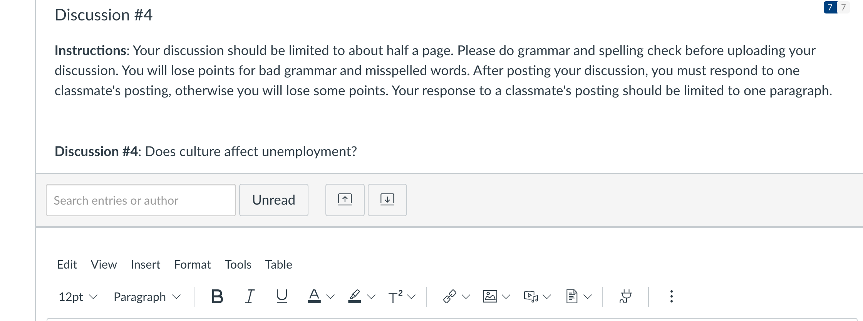
Task: Toggle italic text formatting
Action: point(250,297)
